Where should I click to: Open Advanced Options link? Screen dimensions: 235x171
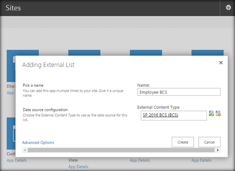(x=38, y=142)
